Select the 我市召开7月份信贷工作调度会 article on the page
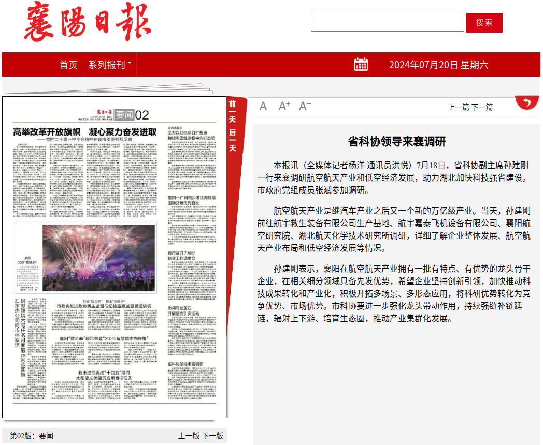This screenshot has width=543, height=445. click(181, 255)
